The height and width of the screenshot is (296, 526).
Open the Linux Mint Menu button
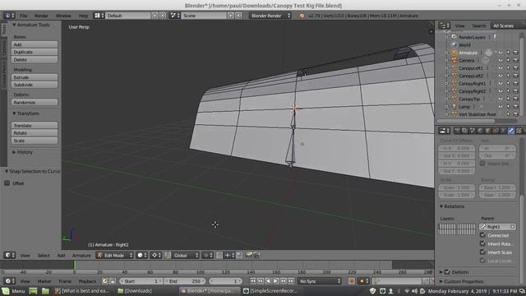tap(13, 290)
